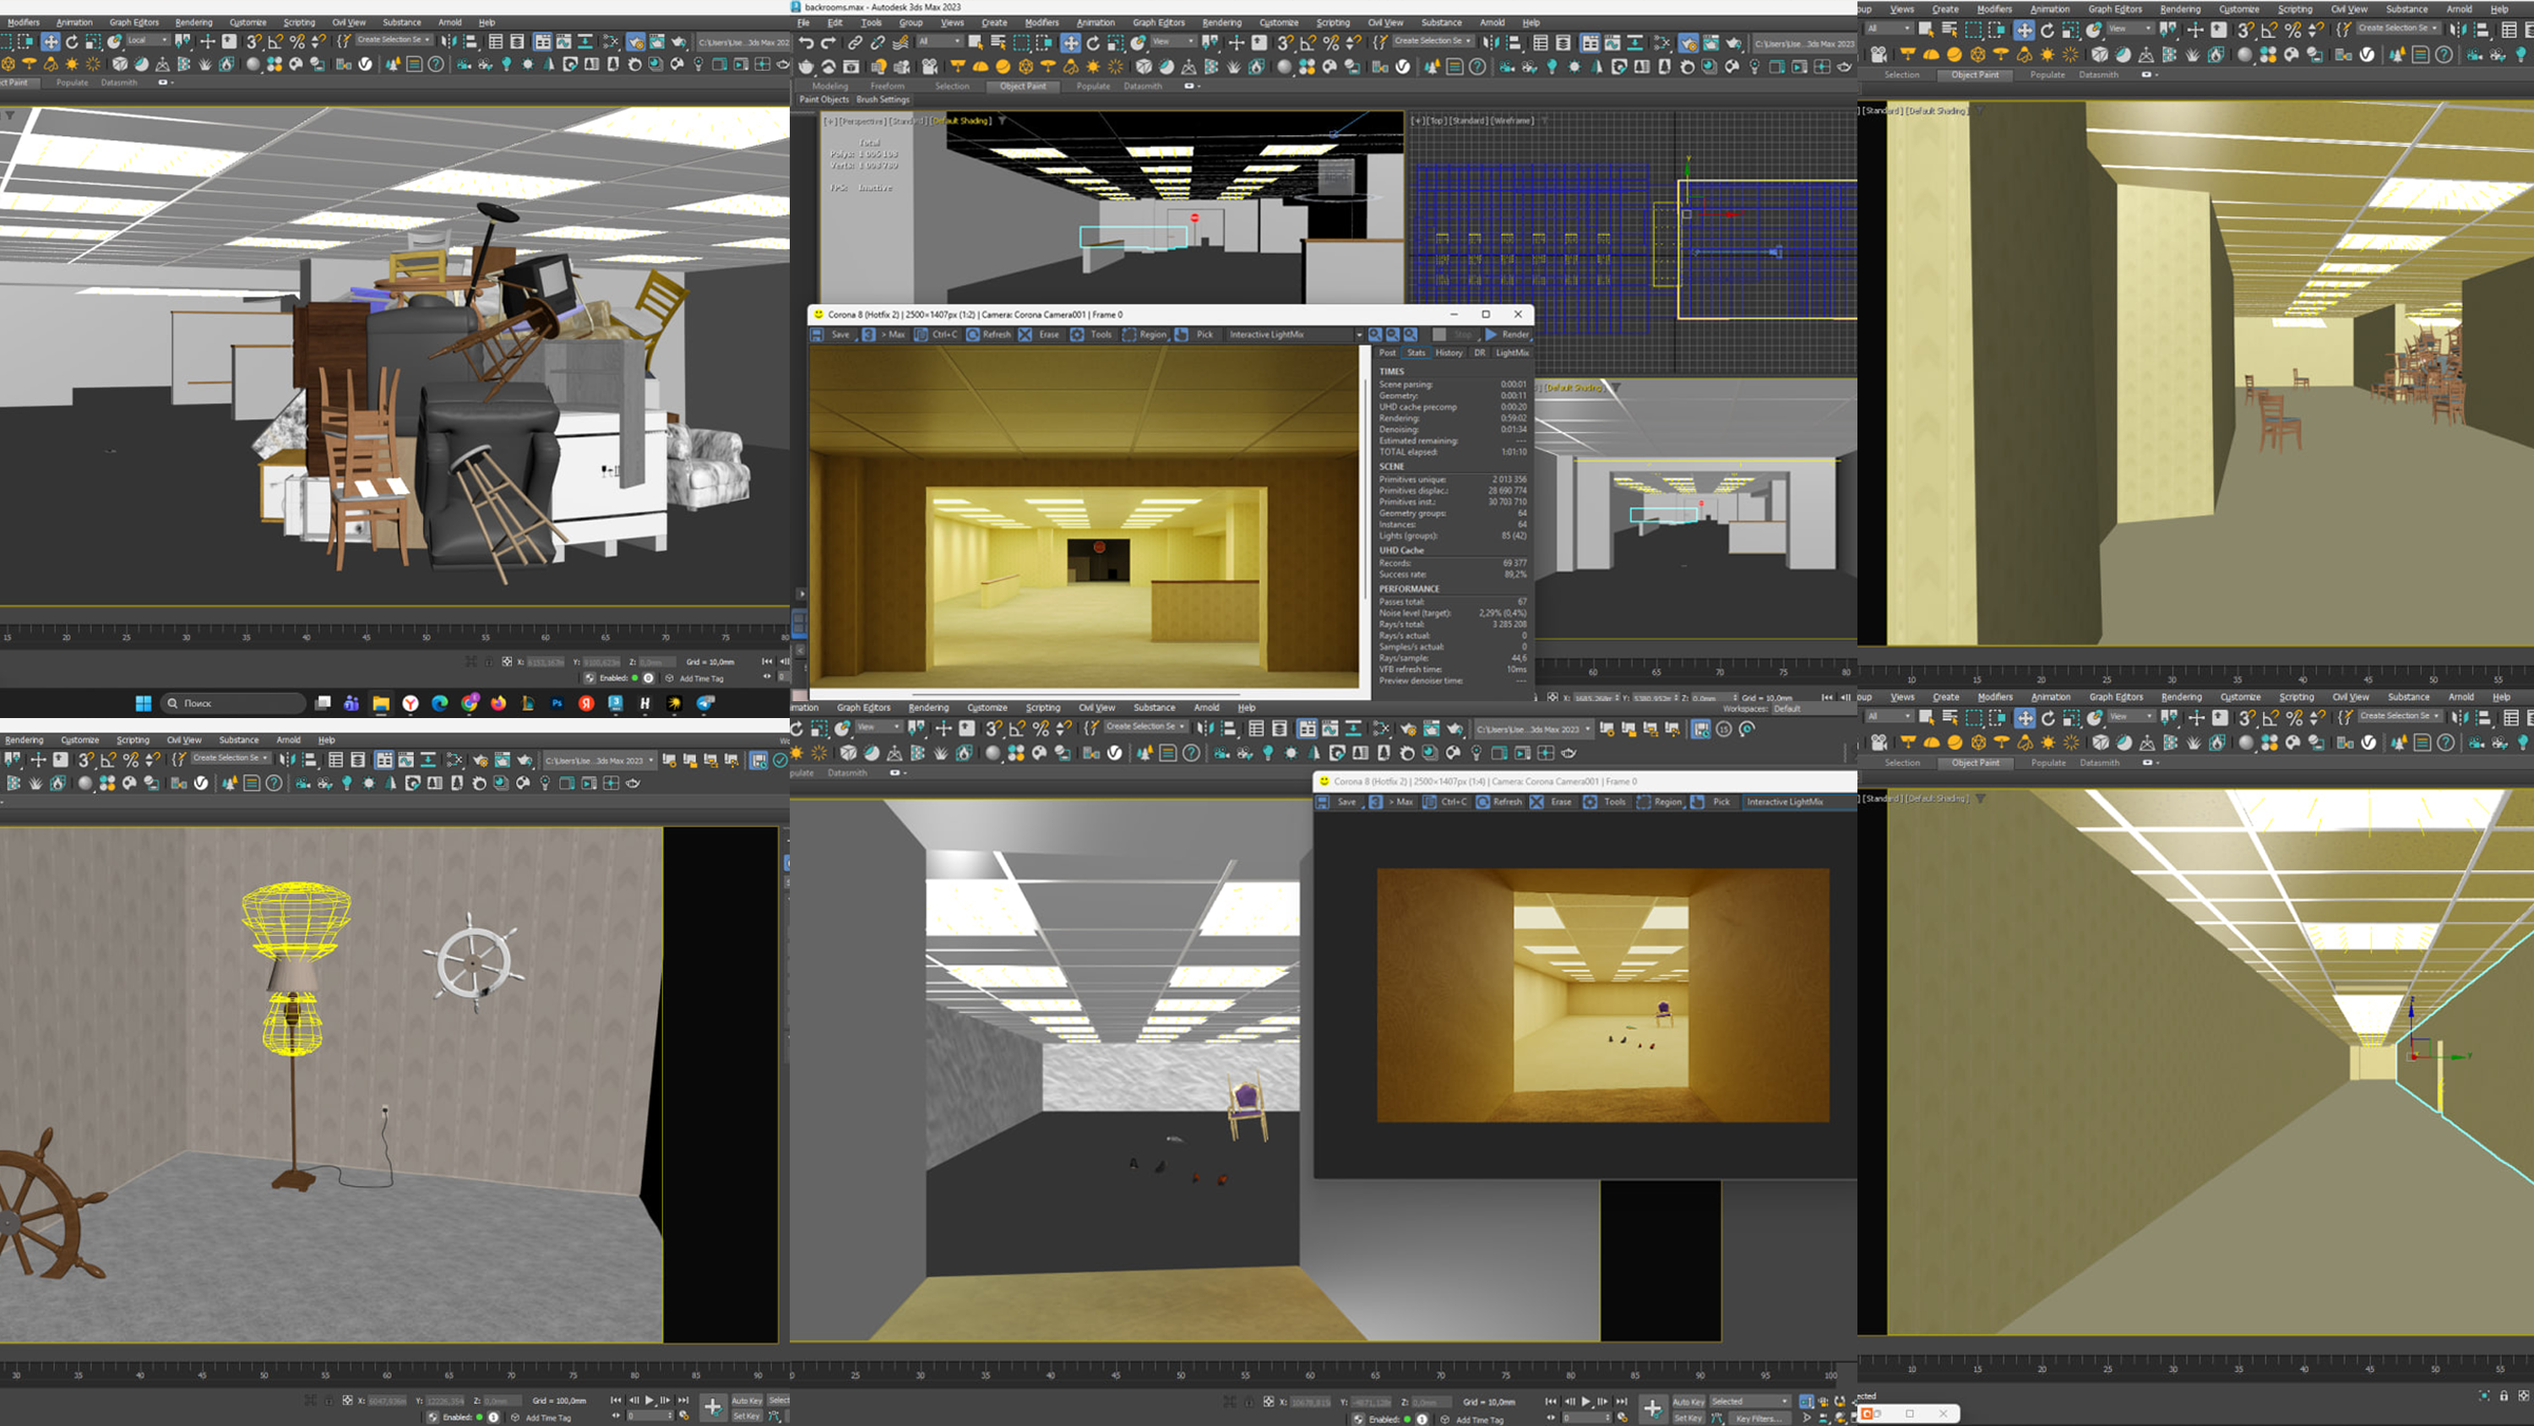The width and height of the screenshot is (2534, 1426).
Task: Open the File menu in backrooms.max
Action: (x=803, y=22)
